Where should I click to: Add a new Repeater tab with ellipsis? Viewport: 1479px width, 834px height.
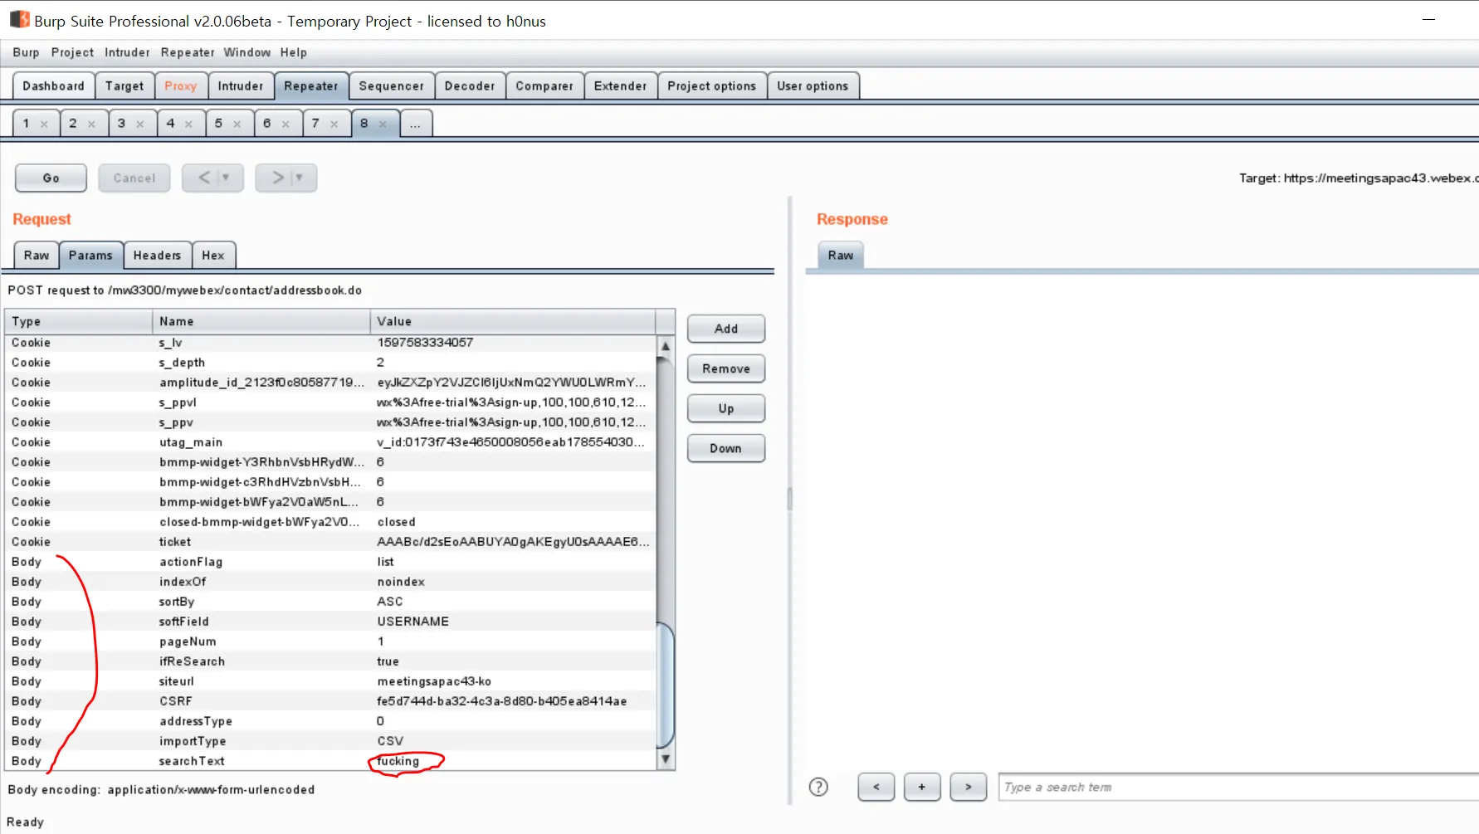[415, 124]
